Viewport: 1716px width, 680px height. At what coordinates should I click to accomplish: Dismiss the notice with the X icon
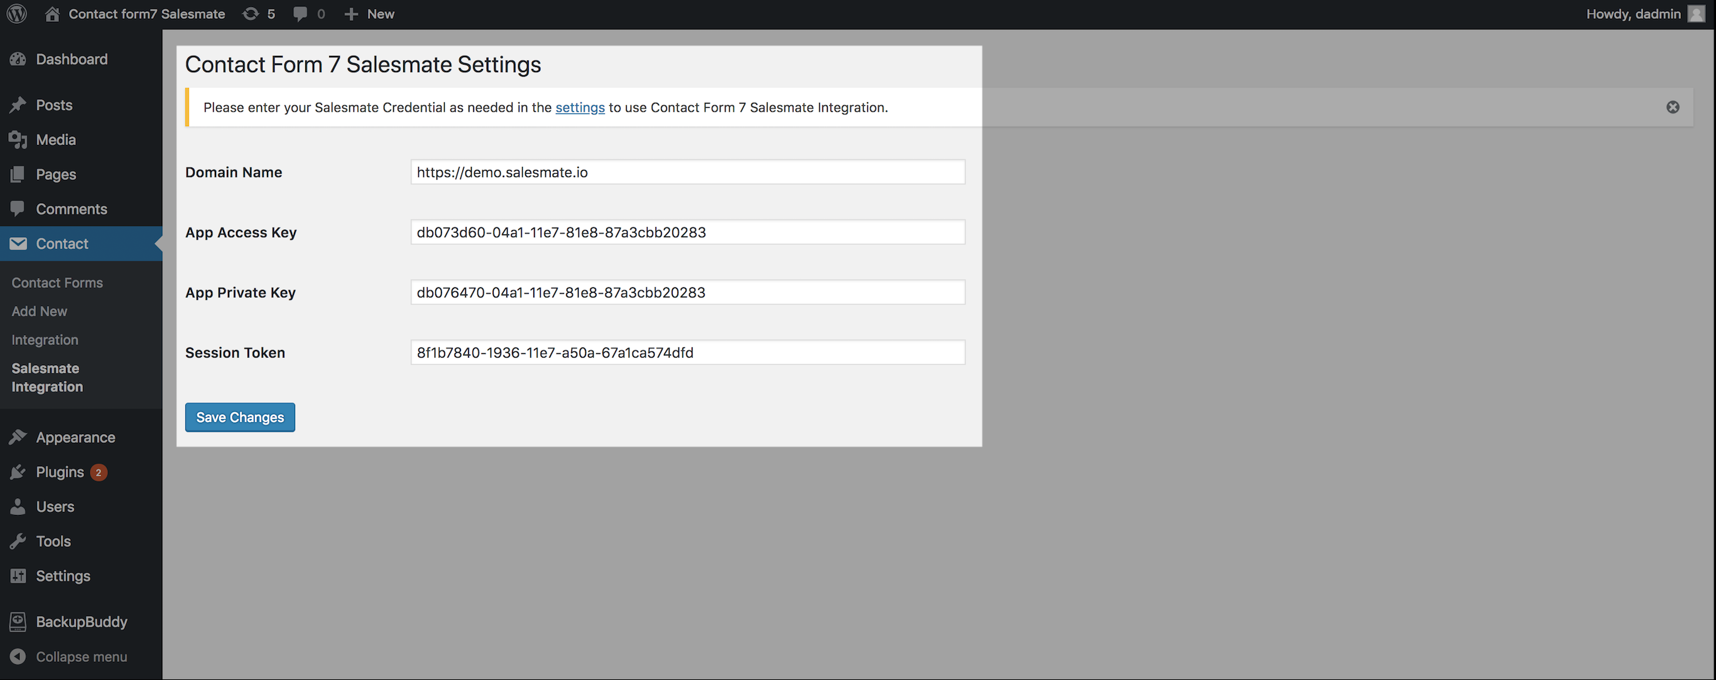click(x=1673, y=107)
